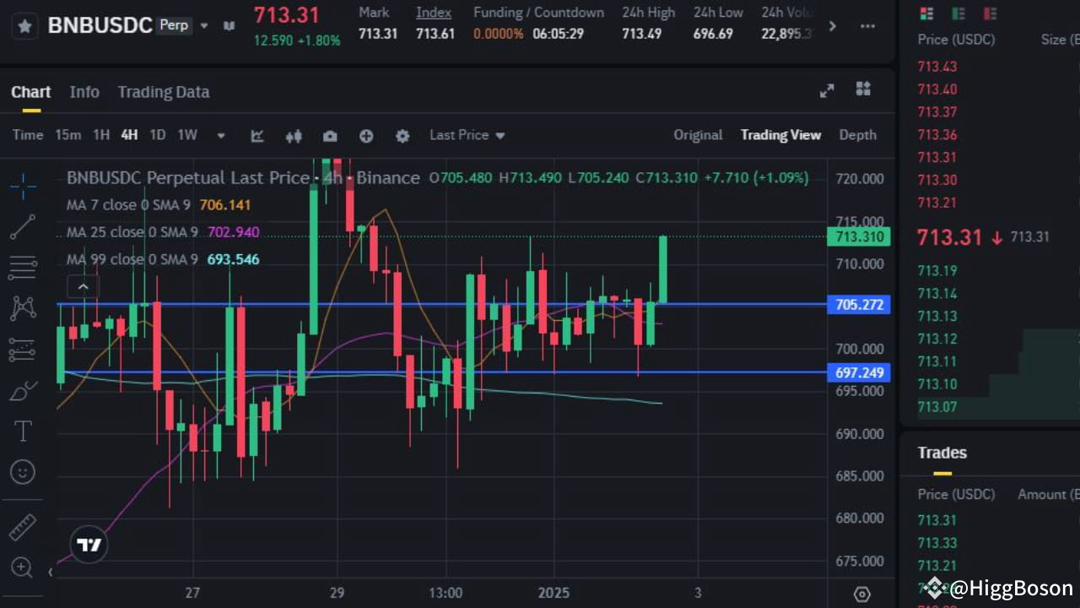Switch to Trading View chart
1080x608 pixels.
click(780, 135)
